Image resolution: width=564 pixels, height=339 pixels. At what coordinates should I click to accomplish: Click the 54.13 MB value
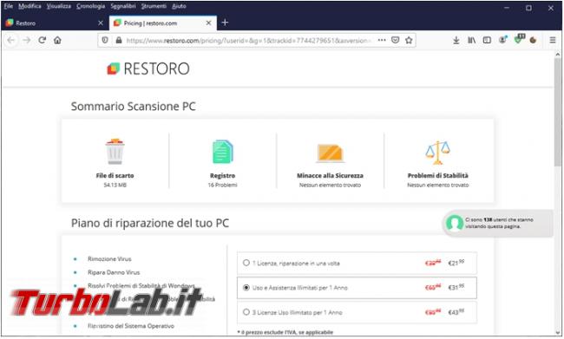click(115, 186)
